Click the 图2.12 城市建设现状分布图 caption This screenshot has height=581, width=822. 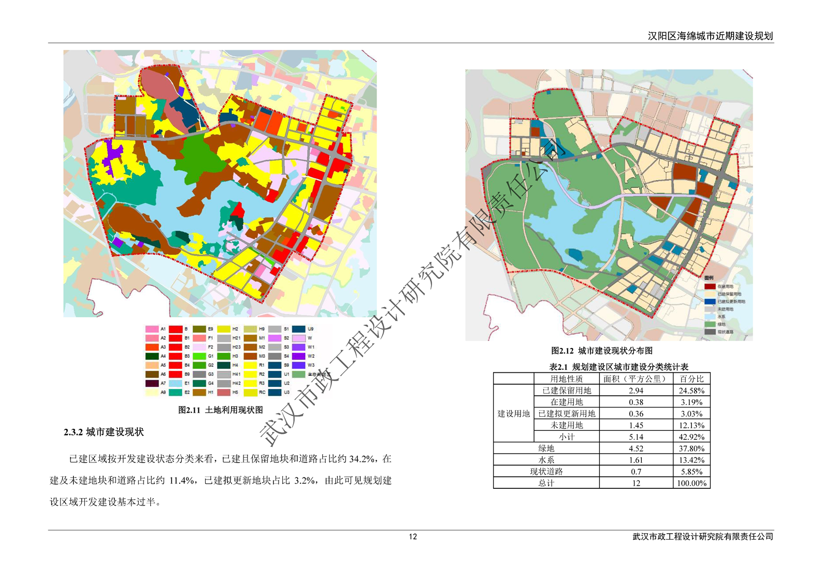[601, 351]
